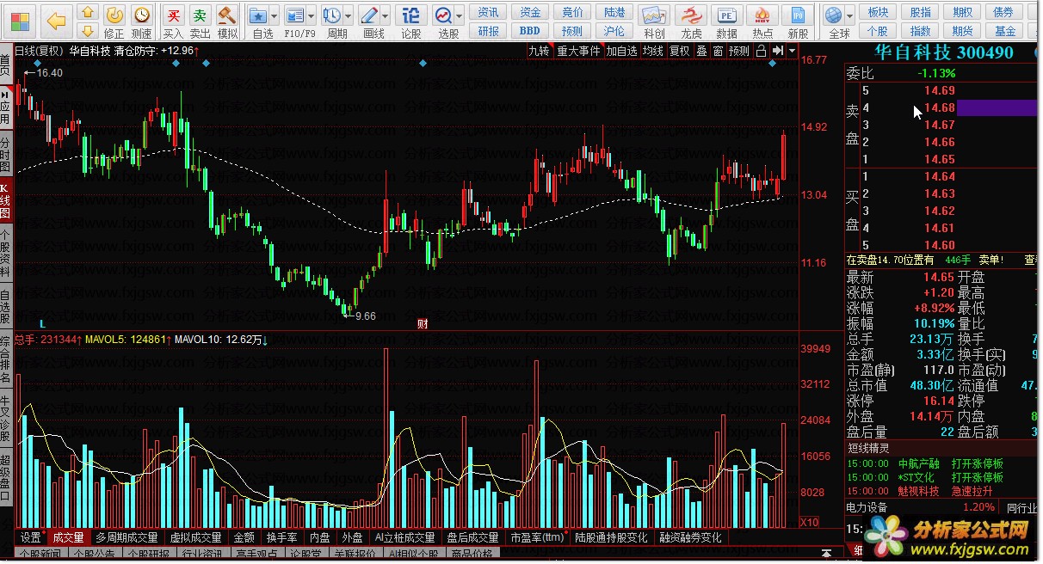
Task: Click the 研报 research report button
Action: pyautogui.click(x=488, y=30)
